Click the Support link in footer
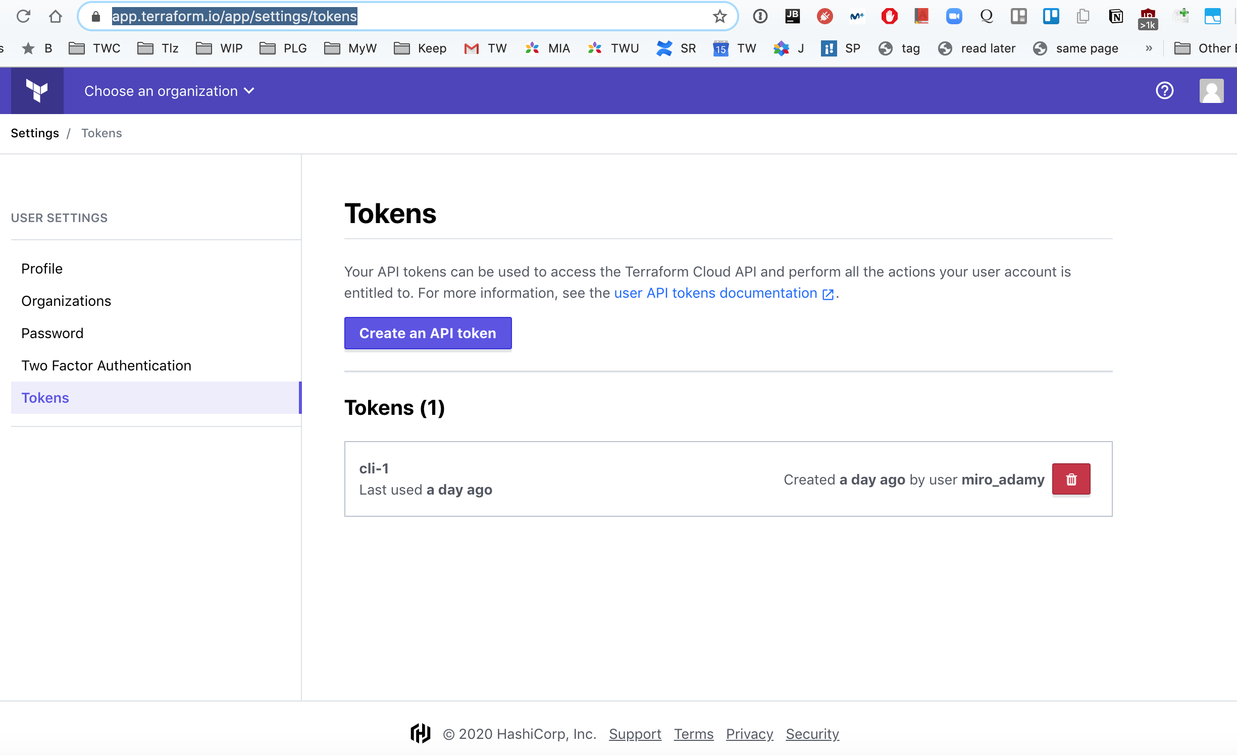The width and height of the screenshot is (1237, 755). point(634,734)
